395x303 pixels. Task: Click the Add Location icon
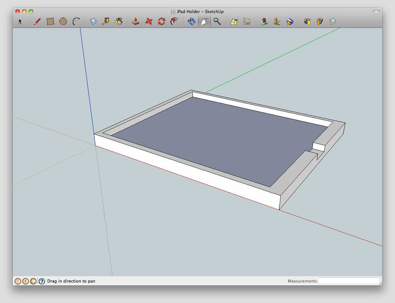234,22
